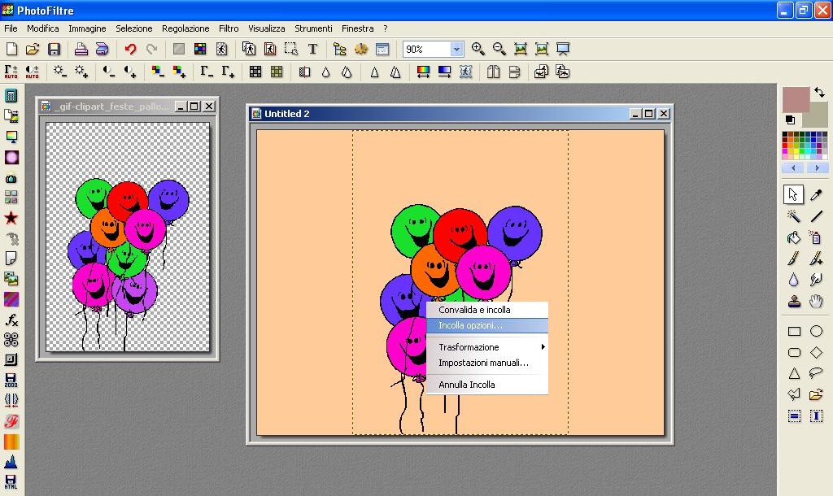Select the Magic Wand tool
Image resolution: width=833 pixels, height=496 pixels.
(x=794, y=216)
